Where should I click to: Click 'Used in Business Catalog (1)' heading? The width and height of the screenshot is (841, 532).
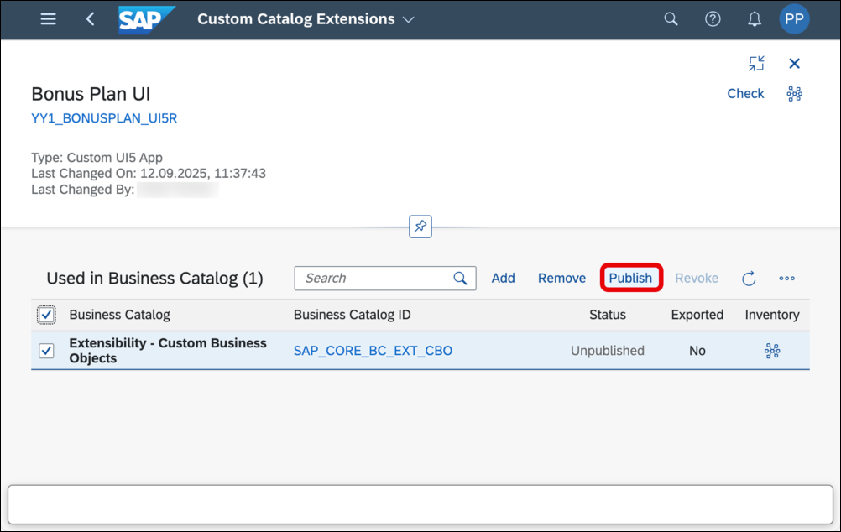pyautogui.click(x=154, y=279)
